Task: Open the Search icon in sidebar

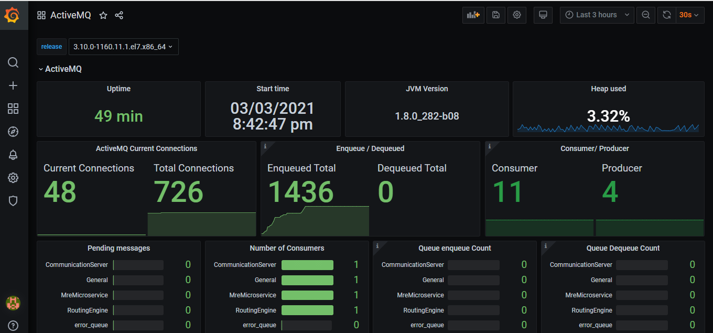Action: [13, 63]
